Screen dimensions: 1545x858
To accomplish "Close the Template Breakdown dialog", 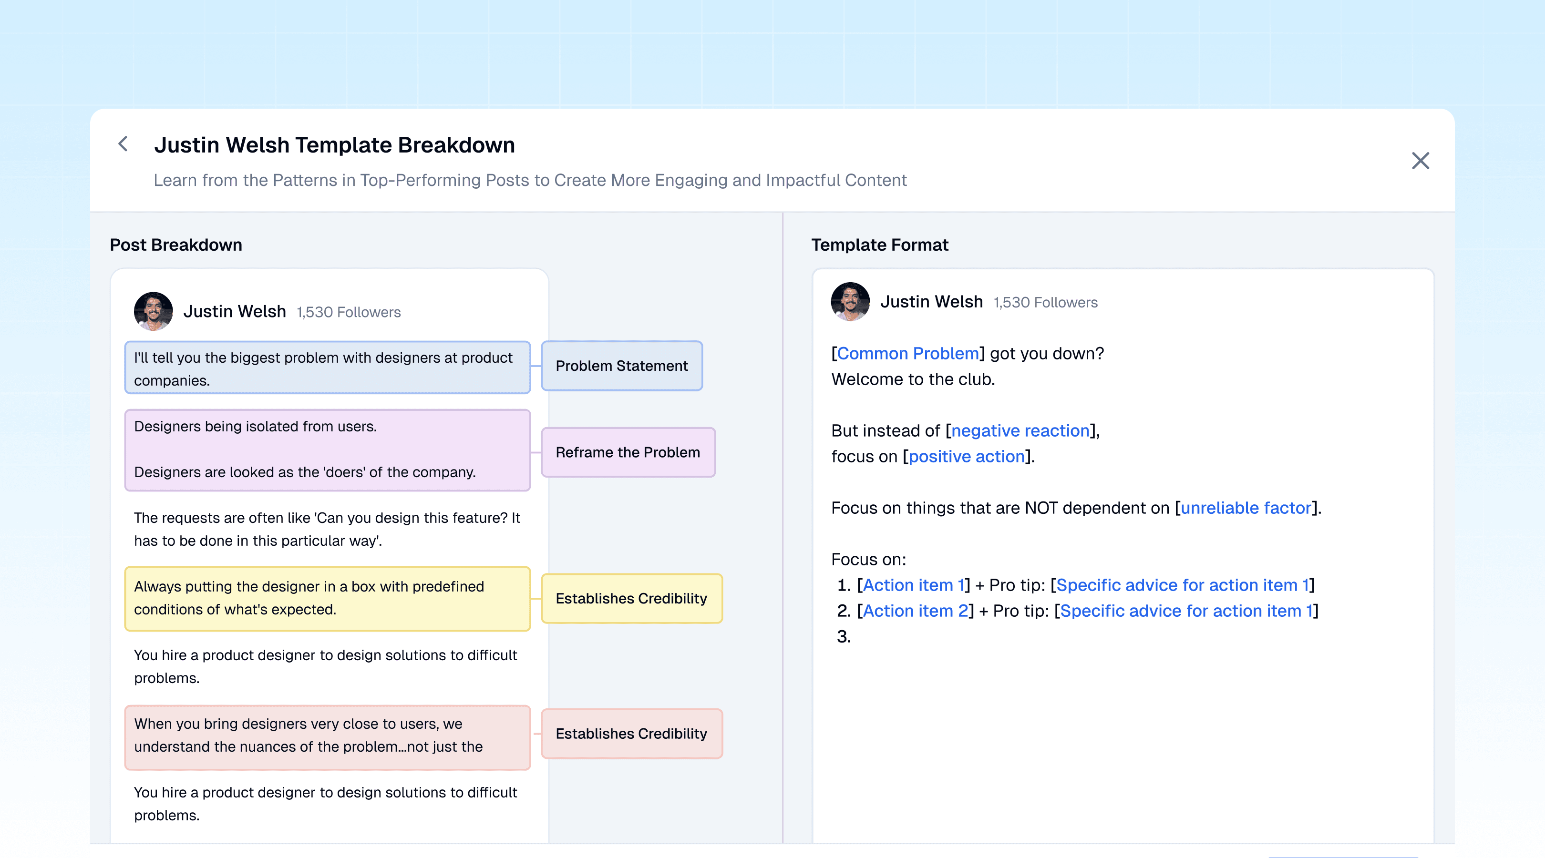I will point(1420,161).
